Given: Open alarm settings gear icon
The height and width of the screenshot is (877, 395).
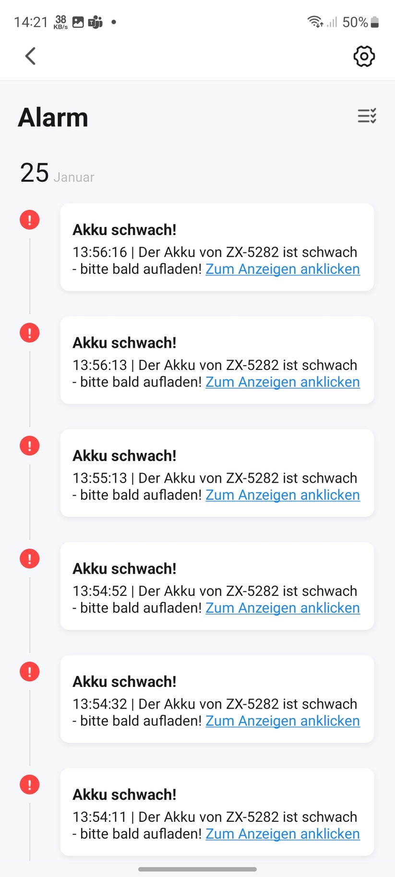Looking at the screenshot, I should tap(364, 56).
